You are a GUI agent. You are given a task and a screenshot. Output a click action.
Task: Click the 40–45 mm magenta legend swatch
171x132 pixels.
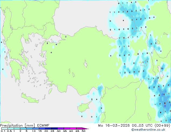click(73, 128)
